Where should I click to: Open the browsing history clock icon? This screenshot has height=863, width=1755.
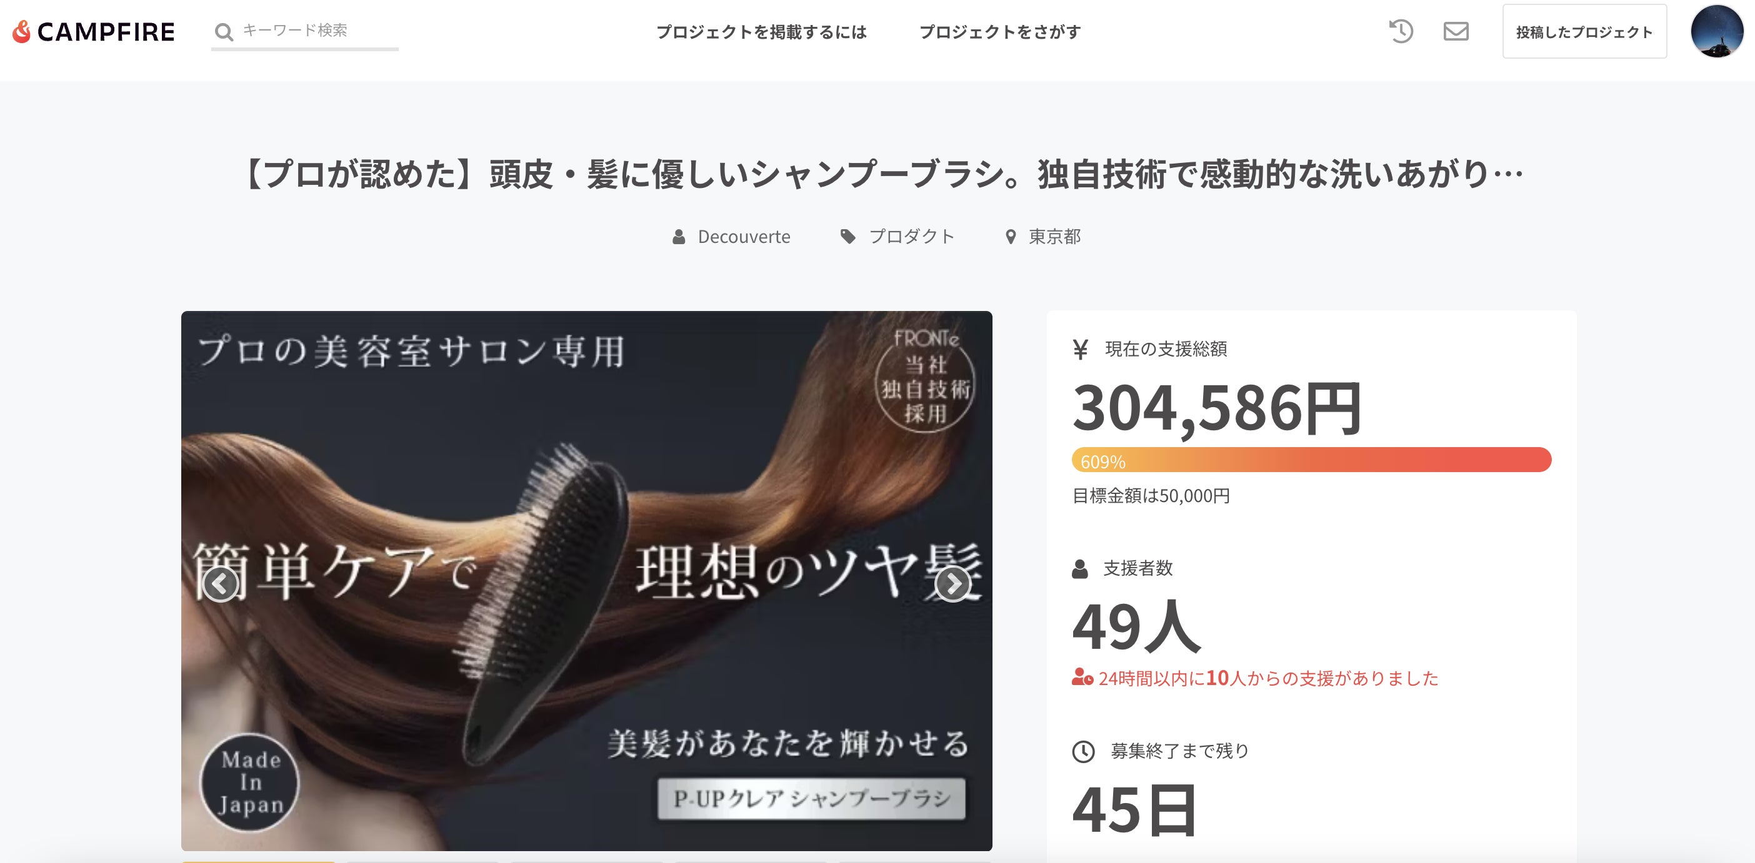tap(1401, 31)
